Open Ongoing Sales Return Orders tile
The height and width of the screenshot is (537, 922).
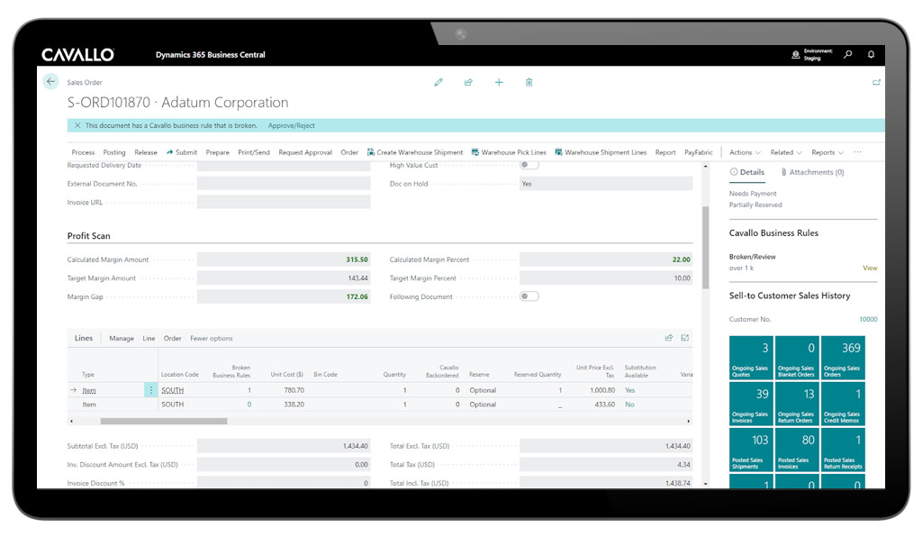click(x=797, y=404)
